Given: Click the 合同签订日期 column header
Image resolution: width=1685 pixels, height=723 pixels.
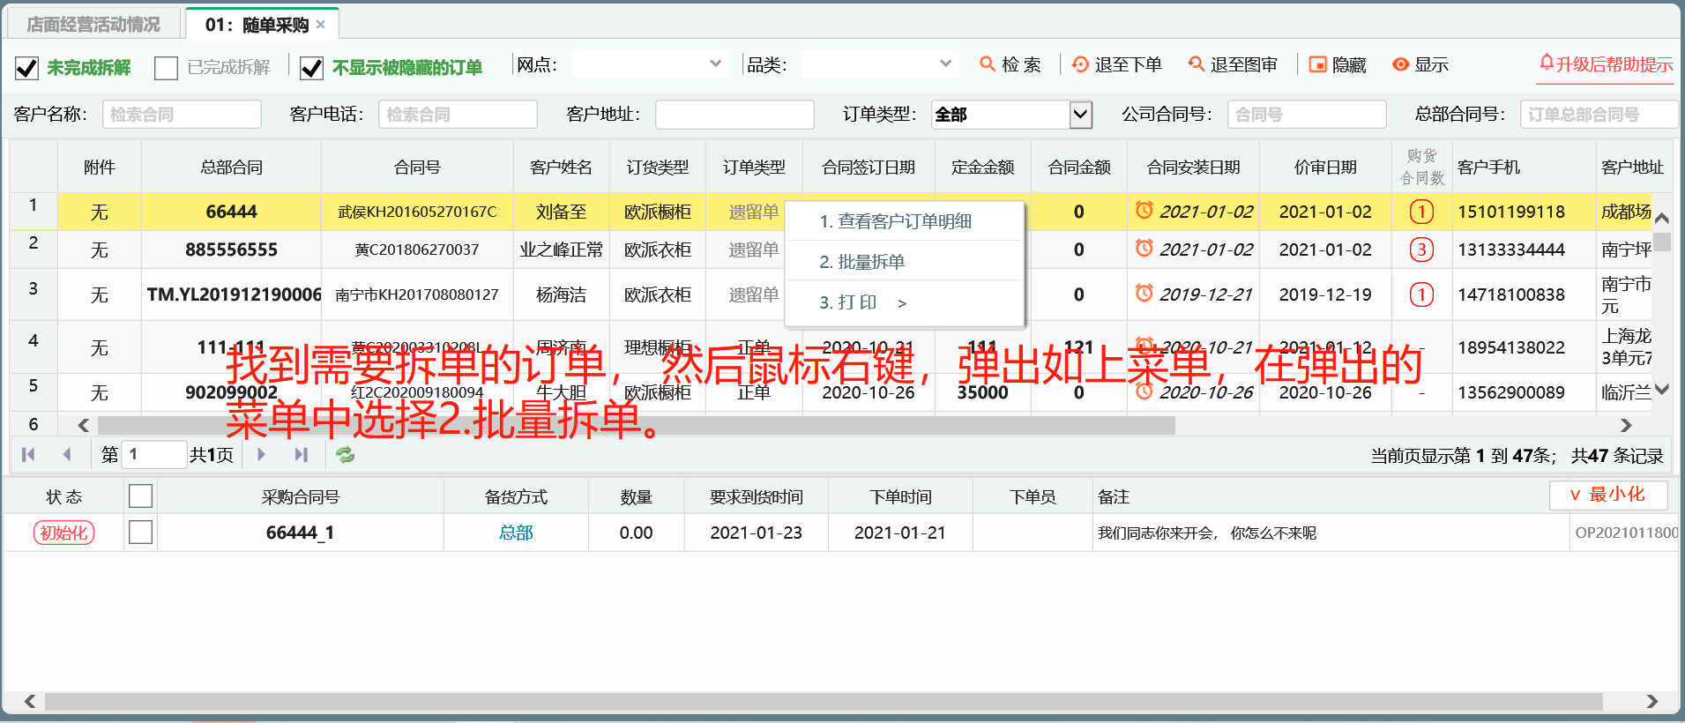Looking at the screenshot, I should point(868,167).
